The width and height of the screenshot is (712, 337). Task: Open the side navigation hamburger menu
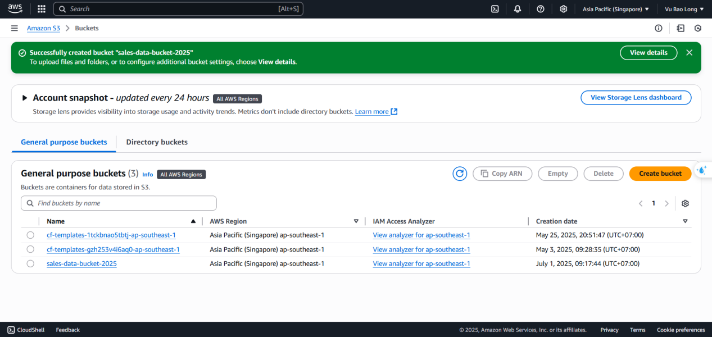(x=14, y=28)
